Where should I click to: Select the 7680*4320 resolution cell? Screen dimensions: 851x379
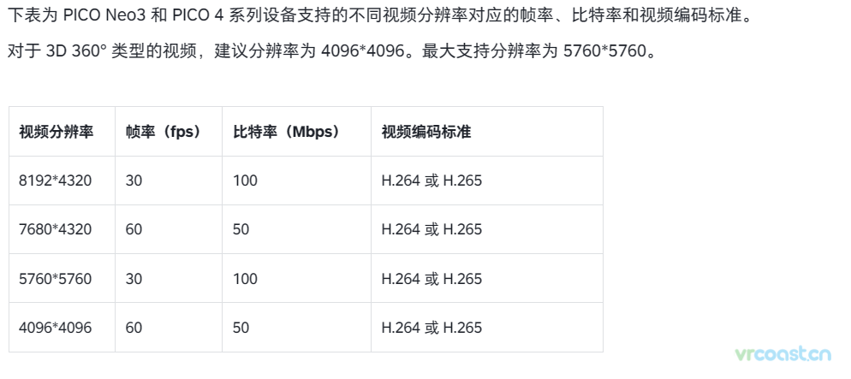tap(62, 229)
